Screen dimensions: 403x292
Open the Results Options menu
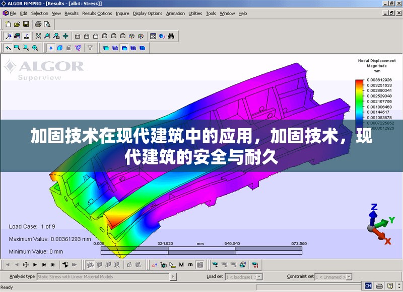[97, 14]
